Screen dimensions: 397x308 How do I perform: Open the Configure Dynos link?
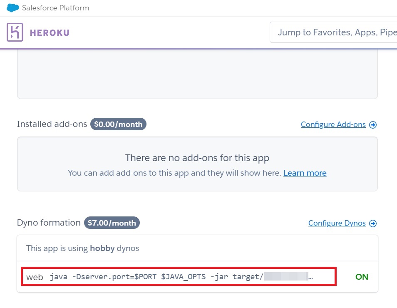click(x=337, y=223)
